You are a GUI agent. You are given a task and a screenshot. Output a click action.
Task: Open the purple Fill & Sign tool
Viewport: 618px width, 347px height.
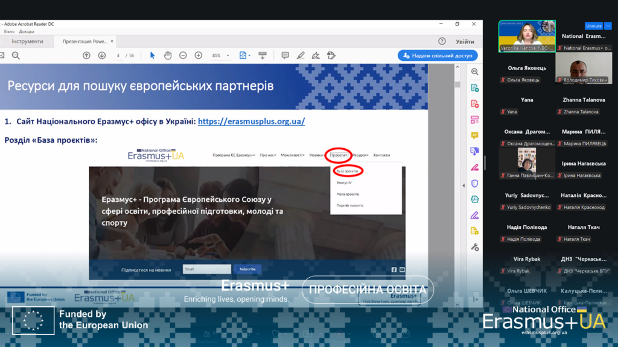click(x=474, y=215)
